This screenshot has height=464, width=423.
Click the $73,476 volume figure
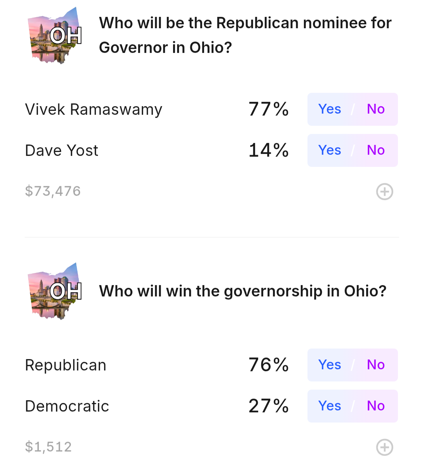coord(53,191)
